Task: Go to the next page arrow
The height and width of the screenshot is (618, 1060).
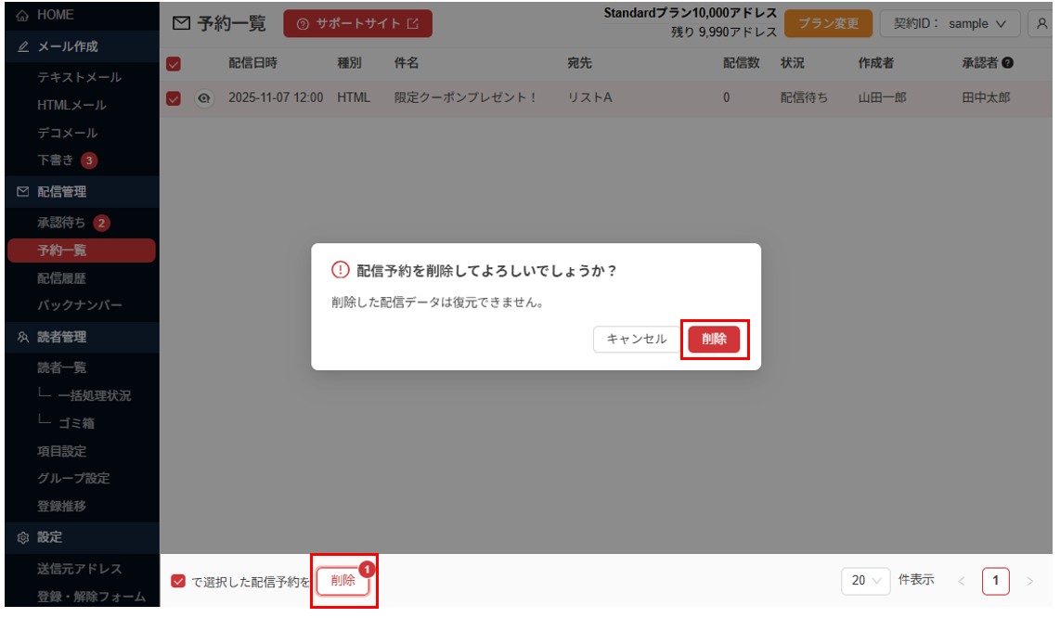Action: tap(1029, 581)
